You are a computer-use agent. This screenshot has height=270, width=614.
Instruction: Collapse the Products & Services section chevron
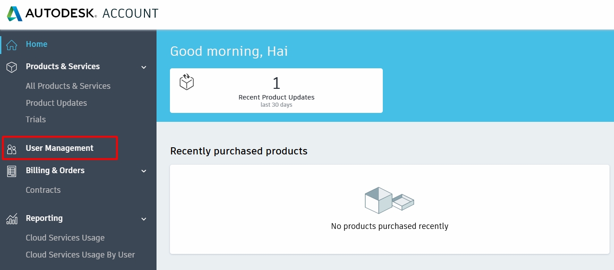(x=144, y=67)
